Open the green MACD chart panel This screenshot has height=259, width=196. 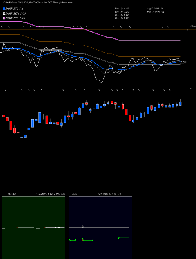coord(33,228)
